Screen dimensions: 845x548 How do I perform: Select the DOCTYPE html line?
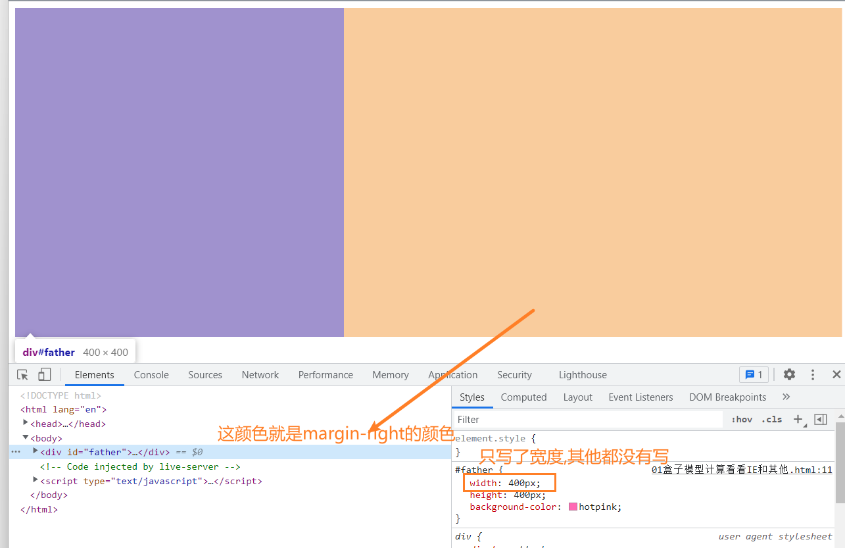click(60, 395)
